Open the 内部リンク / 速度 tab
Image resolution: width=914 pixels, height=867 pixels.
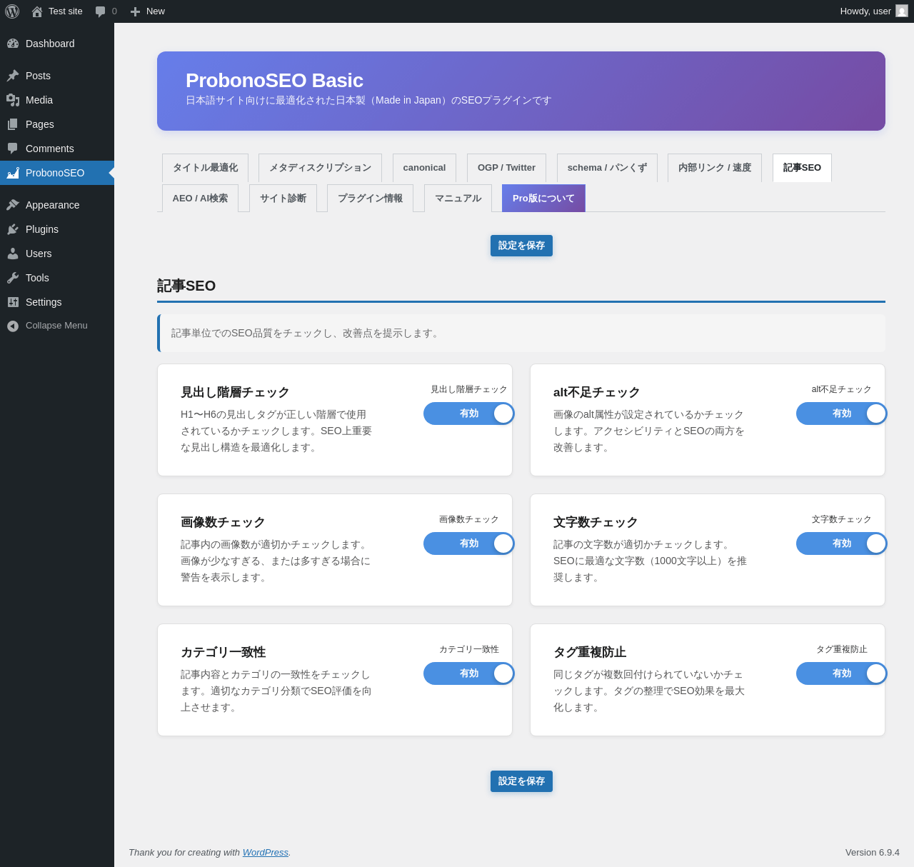715,168
